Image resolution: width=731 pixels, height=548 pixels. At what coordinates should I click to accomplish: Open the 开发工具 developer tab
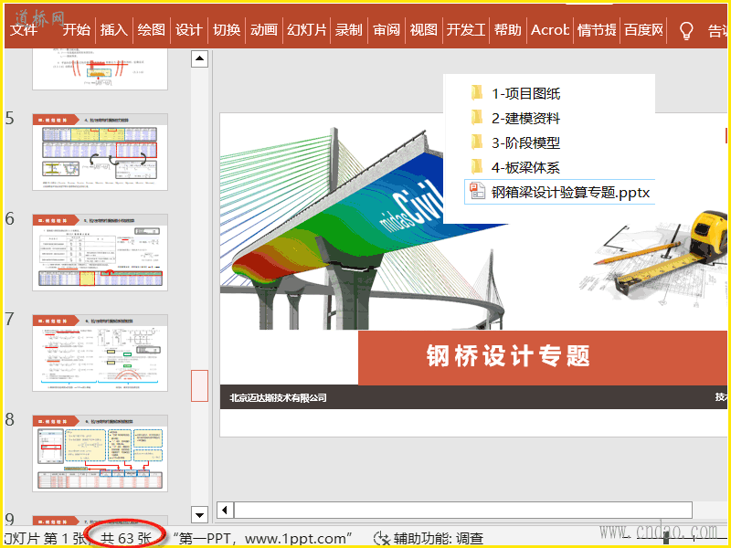coord(466,30)
